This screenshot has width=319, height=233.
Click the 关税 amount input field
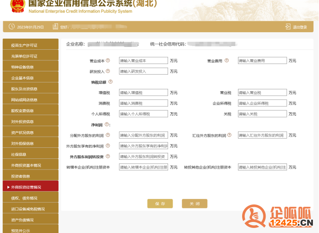point(262,114)
